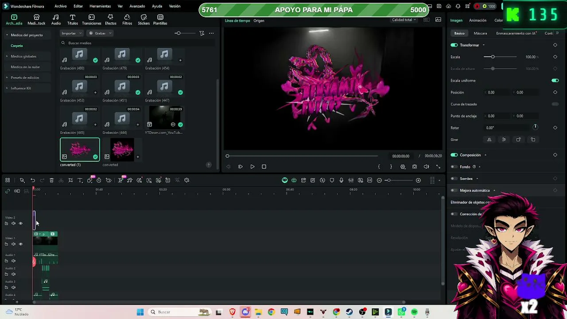Select the text tool in timeline toolbar
The height and width of the screenshot is (319, 567).
click(80, 180)
